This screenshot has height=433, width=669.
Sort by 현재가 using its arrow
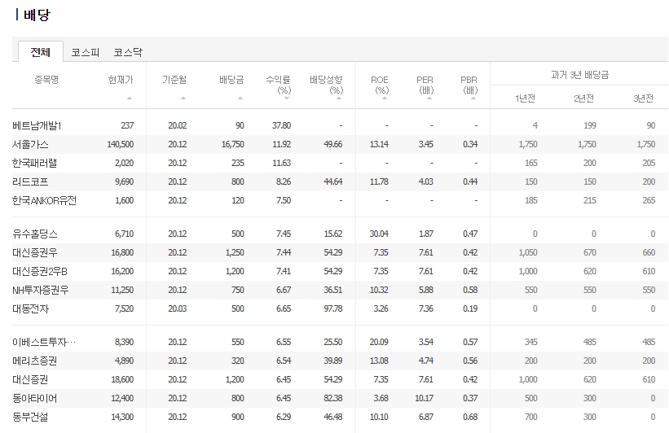(x=130, y=98)
